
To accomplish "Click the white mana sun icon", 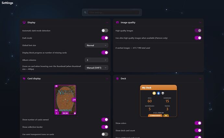I will click(x=154, y=93).
